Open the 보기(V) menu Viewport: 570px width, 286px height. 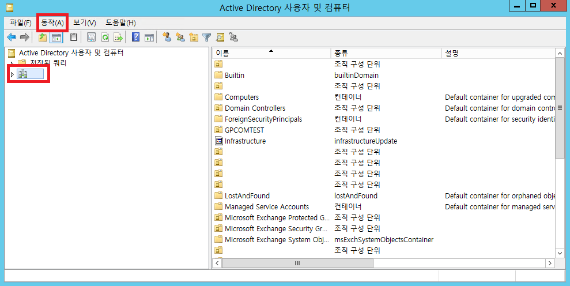tap(84, 22)
